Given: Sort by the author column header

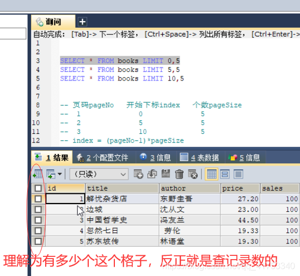Looking at the screenshot, I should [x=189, y=188].
